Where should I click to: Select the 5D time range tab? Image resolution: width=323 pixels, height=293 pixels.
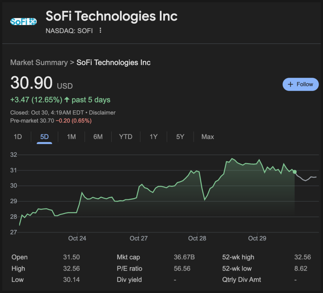click(x=44, y=137)
